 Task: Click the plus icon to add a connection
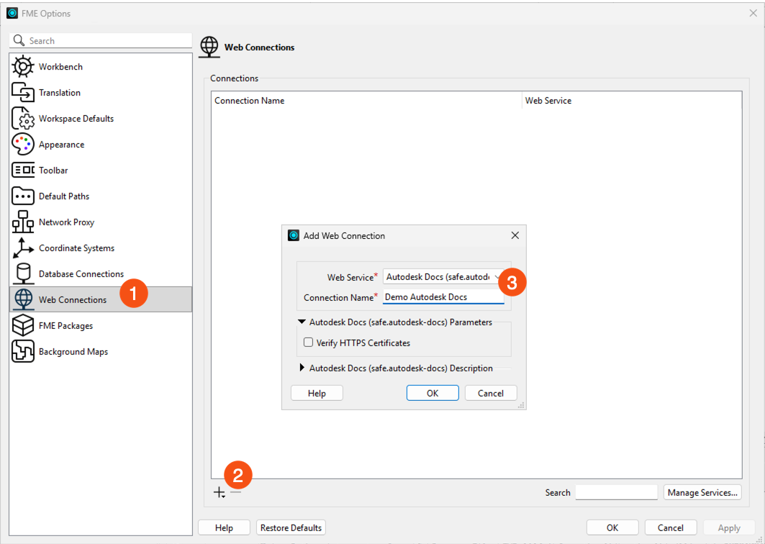tap(219, 492)
